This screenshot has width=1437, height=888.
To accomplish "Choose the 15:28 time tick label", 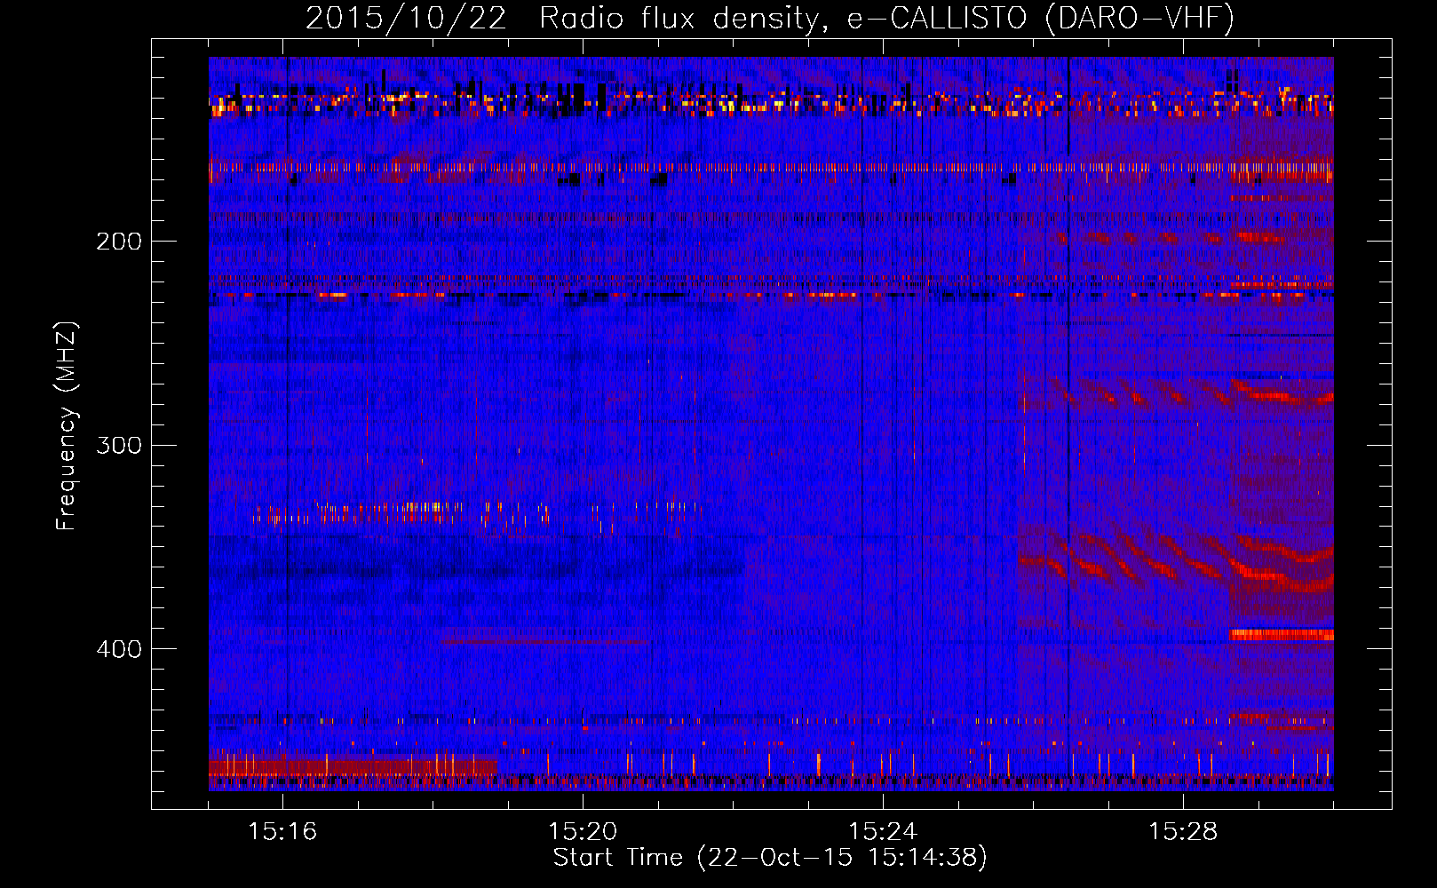I will [1183, 831].
